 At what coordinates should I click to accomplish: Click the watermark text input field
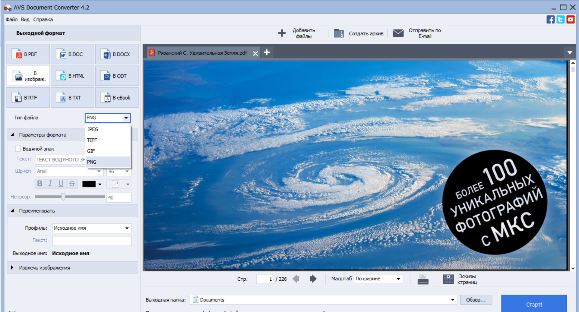(60, 159)
